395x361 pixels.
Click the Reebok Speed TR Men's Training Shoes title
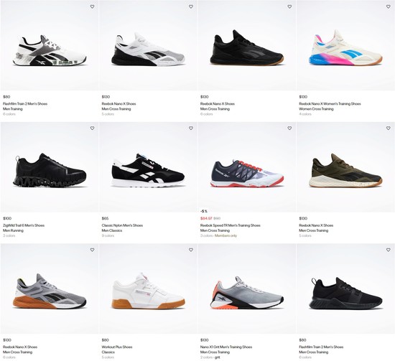[231, 225]
